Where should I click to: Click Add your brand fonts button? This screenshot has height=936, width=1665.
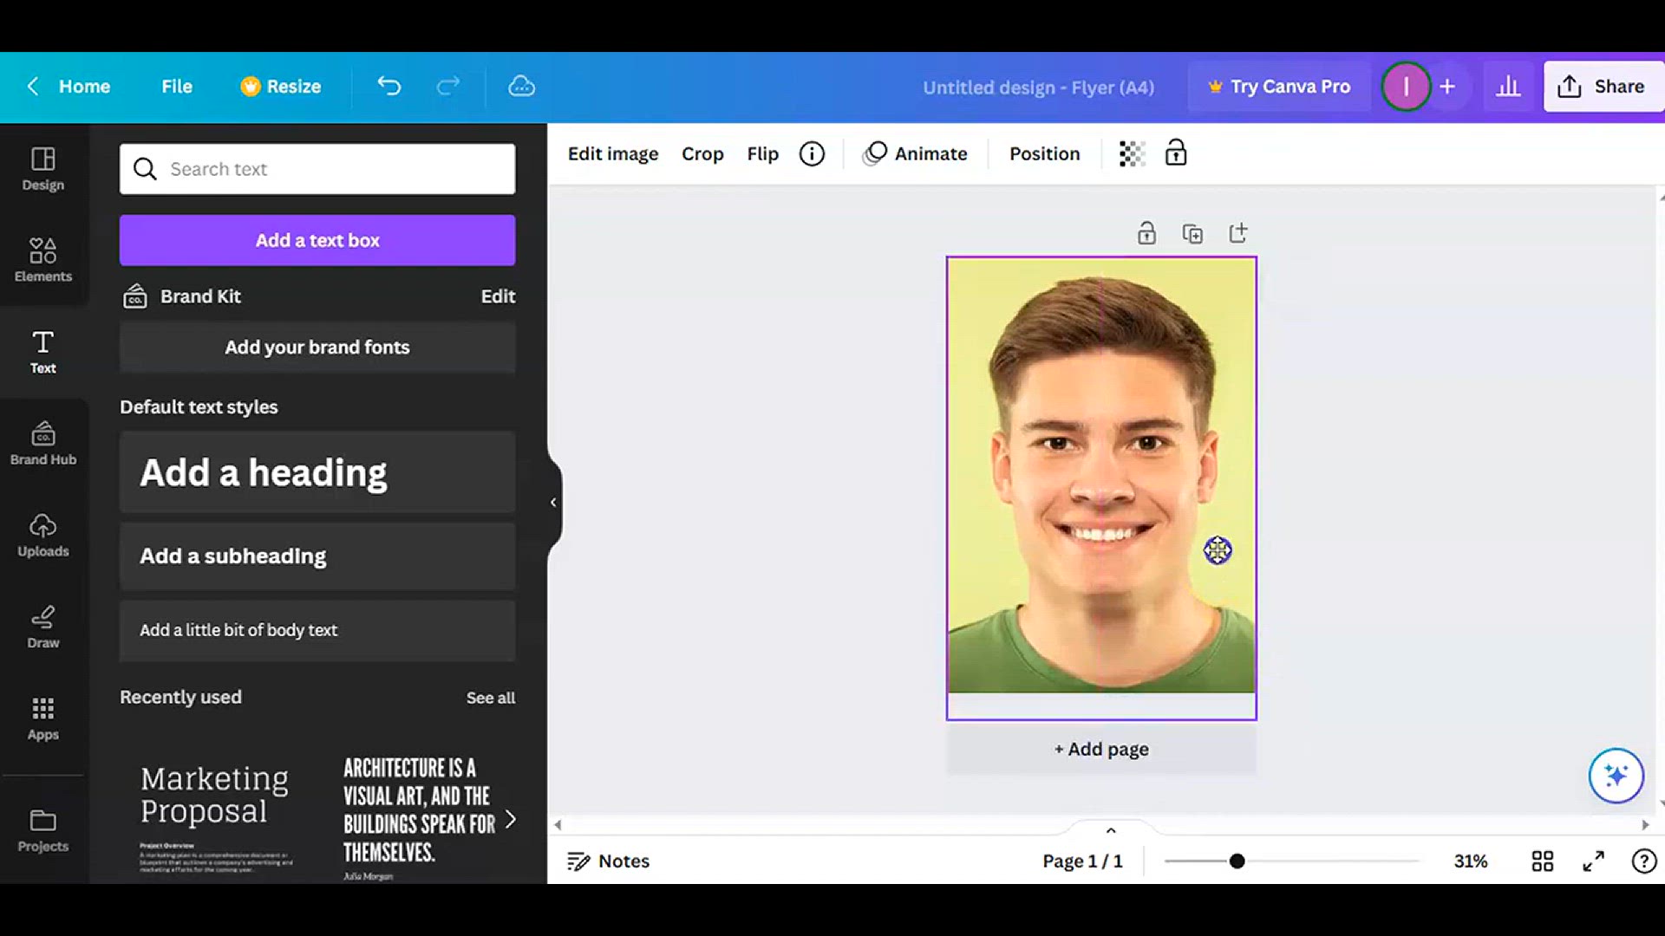point(317,348)
